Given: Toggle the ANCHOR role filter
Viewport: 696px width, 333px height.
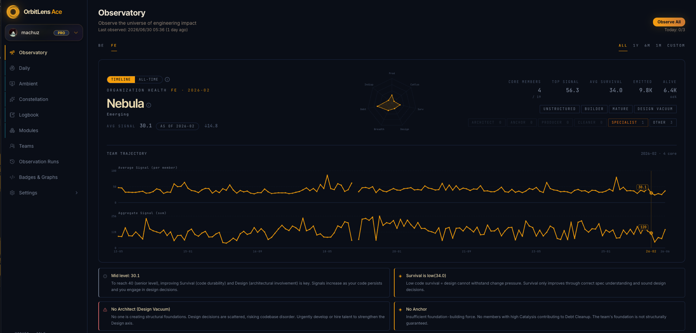Looking at the screenshot, I should (522, 122).
